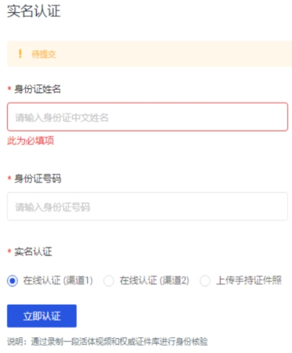The height and width of the screenshot is (353, 292).
Task: Click the 身份证姓名 field label
Action: coord(38,89)
